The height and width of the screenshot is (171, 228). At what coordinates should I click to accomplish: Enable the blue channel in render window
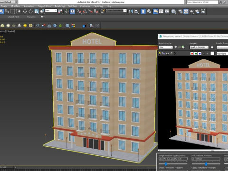coord(200,54)
